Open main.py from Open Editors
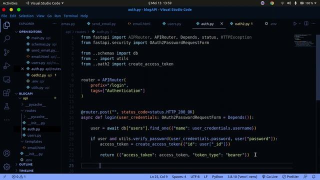 [38, 38]
